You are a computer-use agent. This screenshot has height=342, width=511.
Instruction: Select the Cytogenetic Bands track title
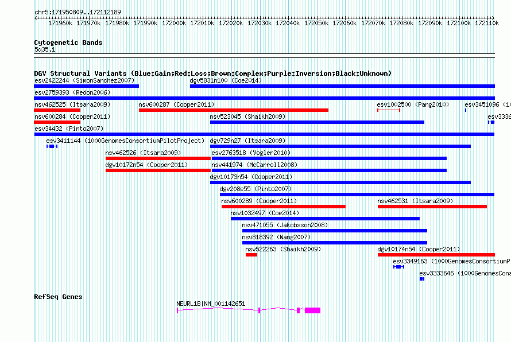tap(68, 42)
